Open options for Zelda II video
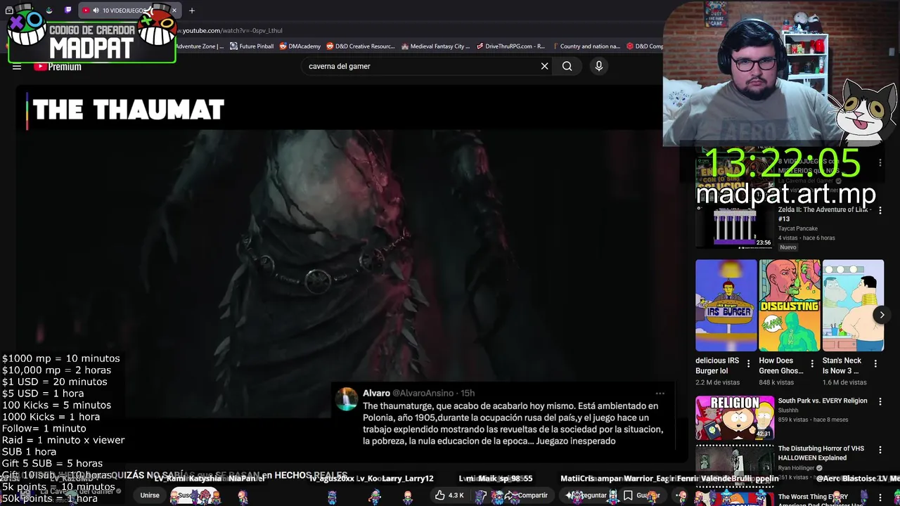The height and width of the screenshot is (506, 900). [880, 210]
